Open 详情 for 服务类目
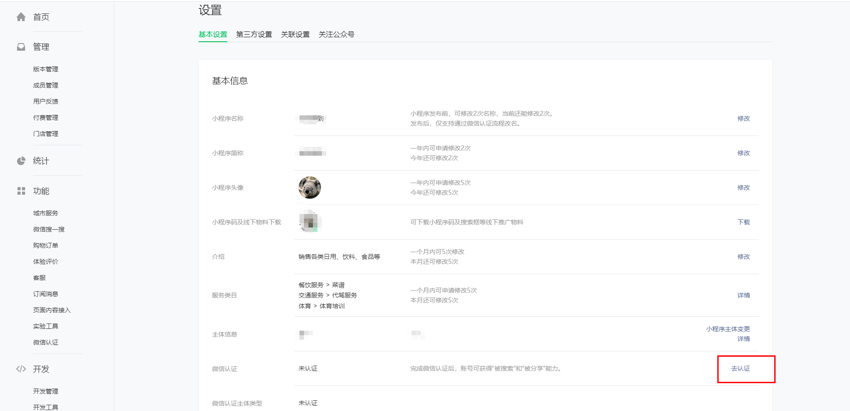This screenshot has height=411, width=850. pos(743,295)
